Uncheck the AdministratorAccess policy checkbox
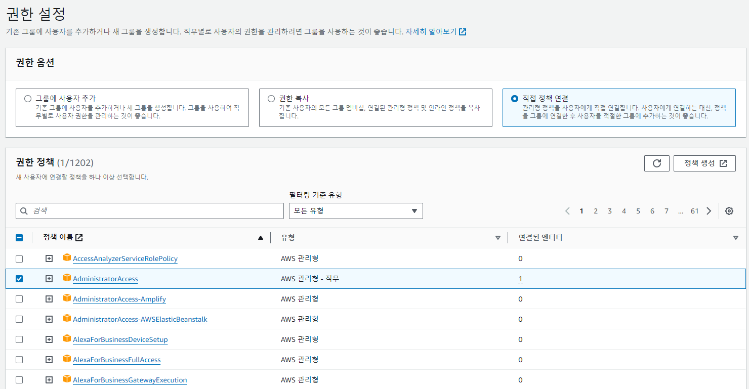This screenshot has height=389, width=749. (x=19, y=279)
